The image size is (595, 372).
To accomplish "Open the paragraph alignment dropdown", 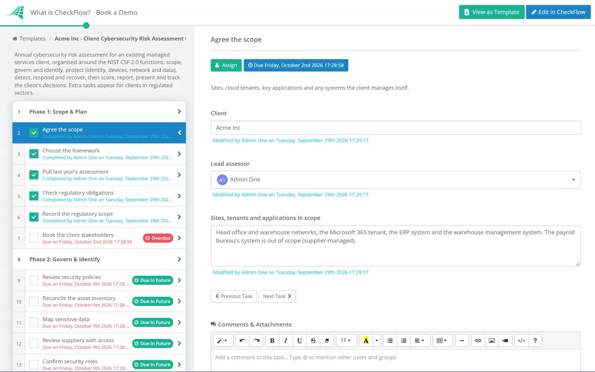I will [x=419, y=340].
